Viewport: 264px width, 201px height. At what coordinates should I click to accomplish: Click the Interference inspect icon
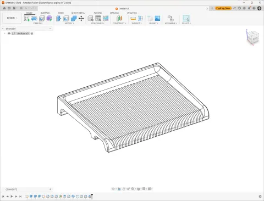point(141,18)
